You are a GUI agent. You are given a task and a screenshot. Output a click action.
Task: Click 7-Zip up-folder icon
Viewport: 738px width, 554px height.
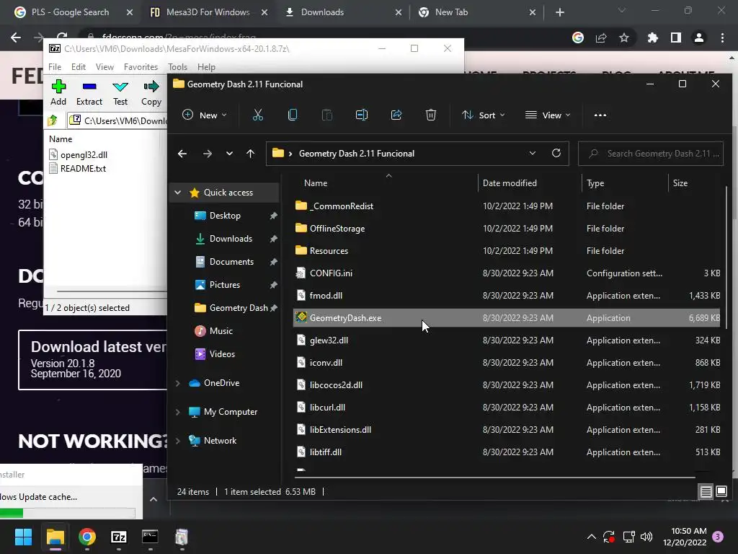53,120
